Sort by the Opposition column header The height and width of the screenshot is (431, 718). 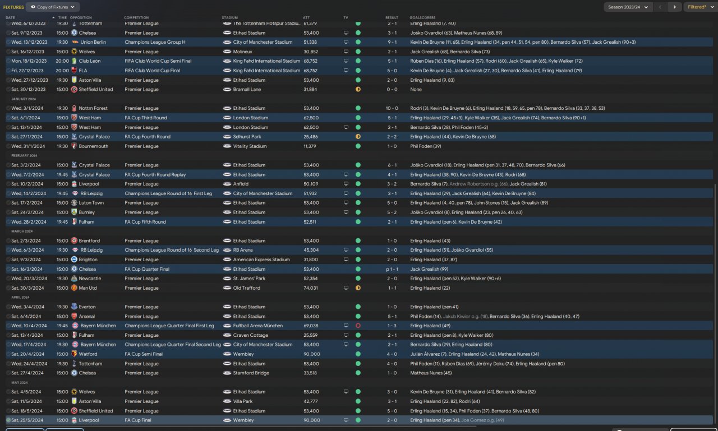point(81,17)
